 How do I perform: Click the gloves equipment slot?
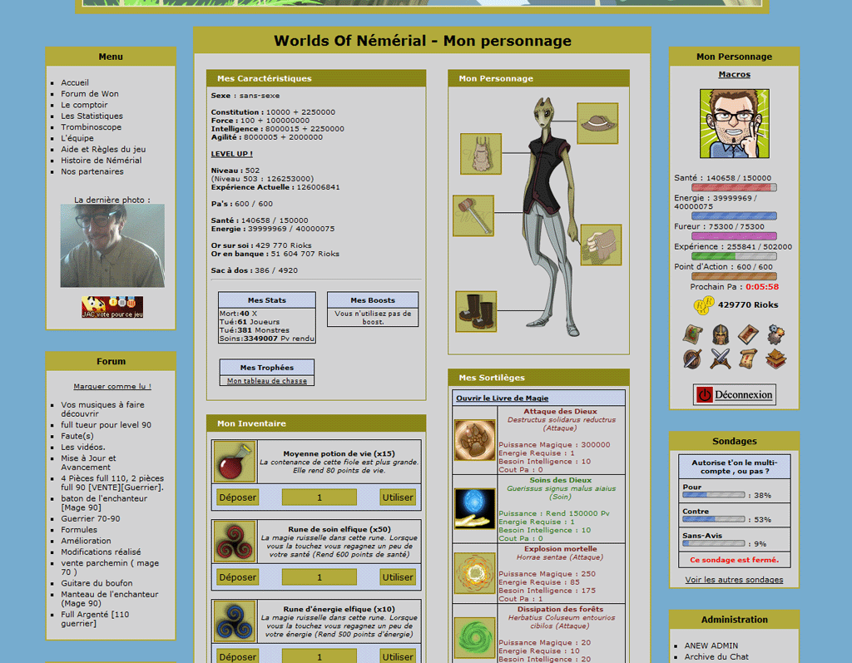click(x=601, y=245)
